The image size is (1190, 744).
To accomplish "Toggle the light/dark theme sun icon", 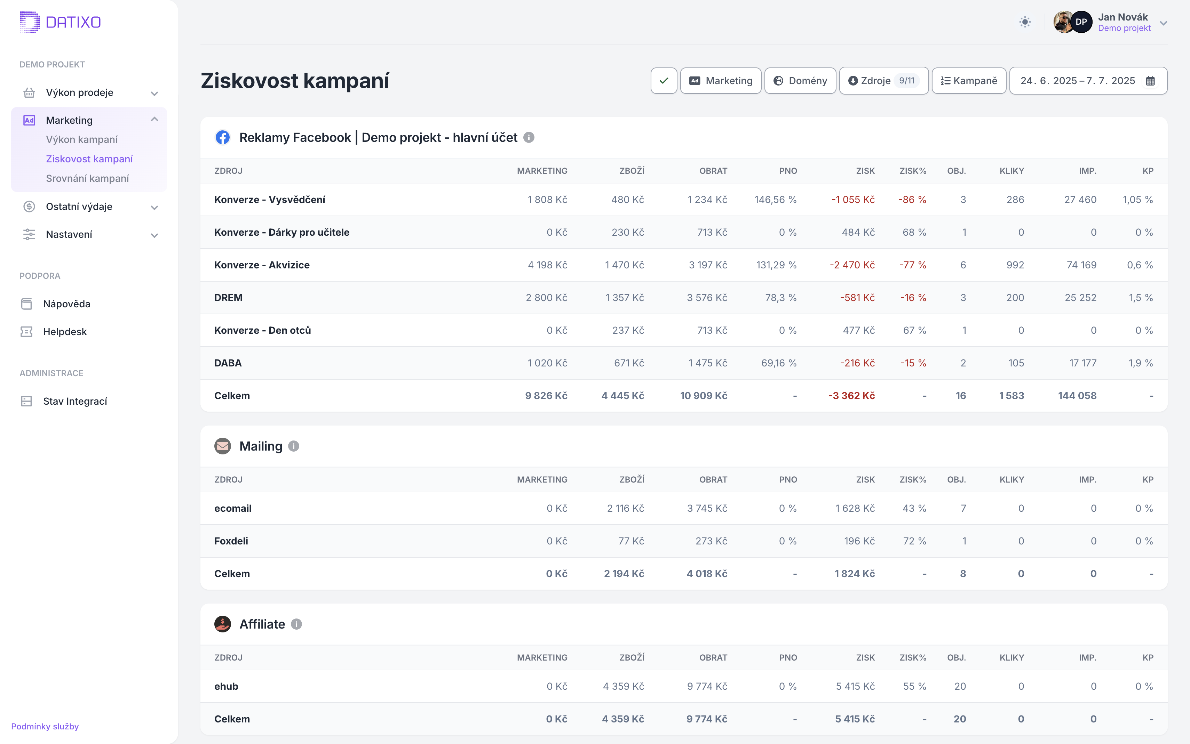I will (x=1025, y=22).
